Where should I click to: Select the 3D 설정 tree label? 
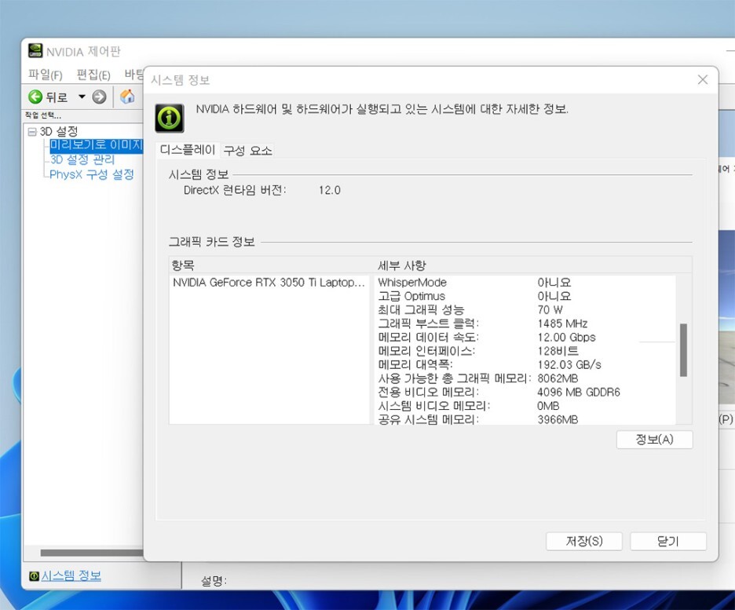tap(59, 131)
